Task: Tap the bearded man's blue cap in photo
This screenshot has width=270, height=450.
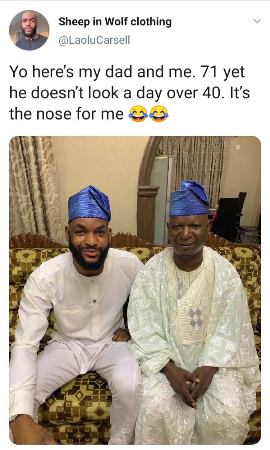Action: [x=89, y=203]
